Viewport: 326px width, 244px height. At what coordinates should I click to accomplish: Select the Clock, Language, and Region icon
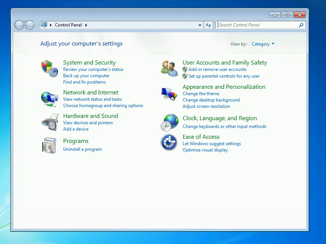pos(169,122)
